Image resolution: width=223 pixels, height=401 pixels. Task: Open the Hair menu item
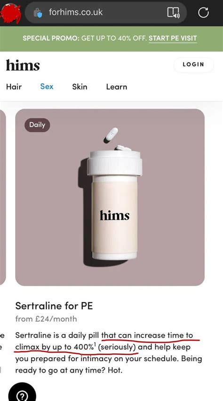[x=14, y=87]
